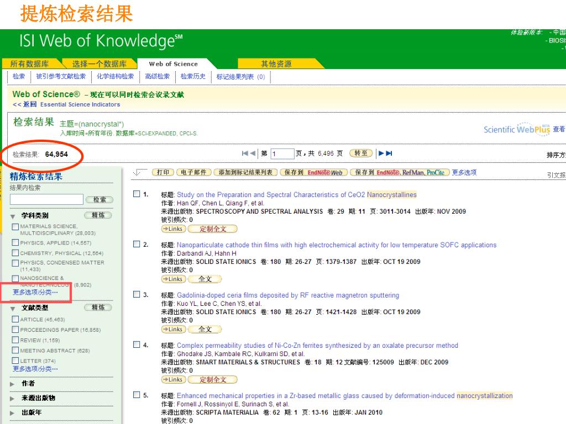Go to the first results page arrow
The image size is (566, 424).
[245, 153]
